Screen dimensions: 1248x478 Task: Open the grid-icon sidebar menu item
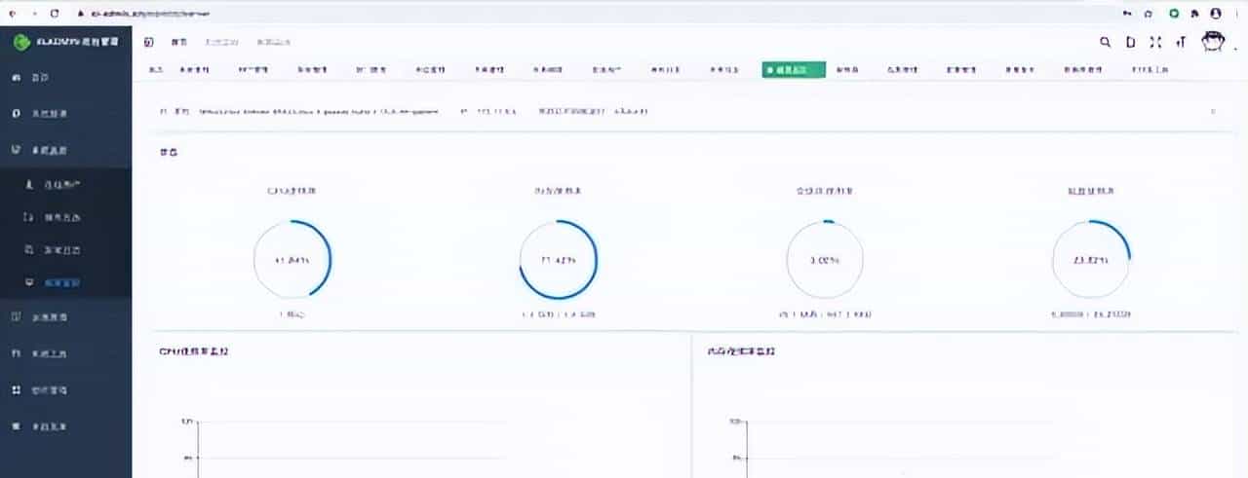(65, 389)
